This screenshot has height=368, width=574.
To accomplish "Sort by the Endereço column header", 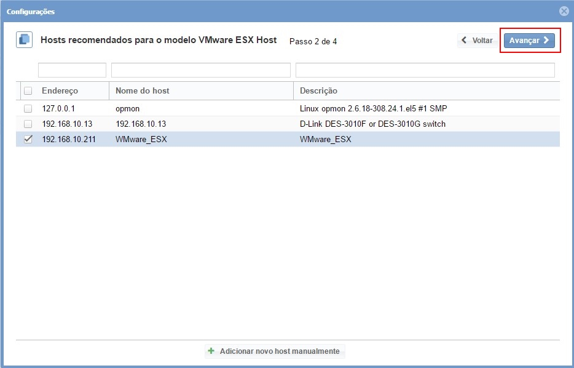I will pos(60,91).
